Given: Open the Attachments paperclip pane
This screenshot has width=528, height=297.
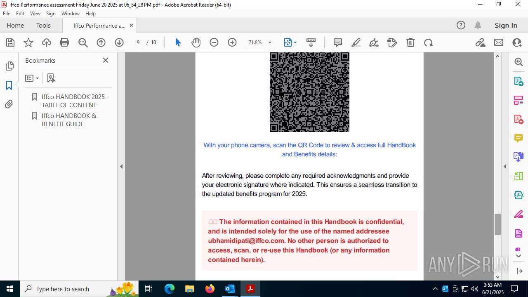Looking at the screenshot, I should click(x=9, y=104).
